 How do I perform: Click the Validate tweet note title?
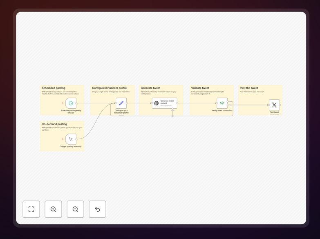(200, 88)
